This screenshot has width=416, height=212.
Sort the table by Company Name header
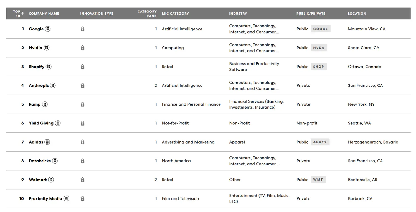(x=44, y=14)
